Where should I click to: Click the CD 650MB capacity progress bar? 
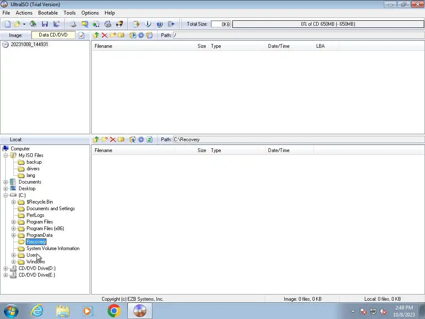tap(328, 24)
